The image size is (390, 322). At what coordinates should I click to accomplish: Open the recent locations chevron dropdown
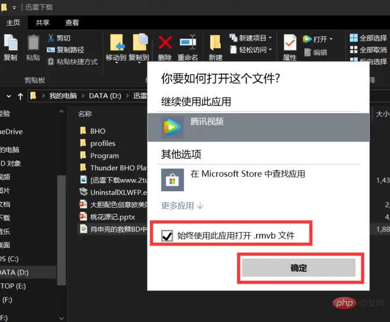coord(9,96)
